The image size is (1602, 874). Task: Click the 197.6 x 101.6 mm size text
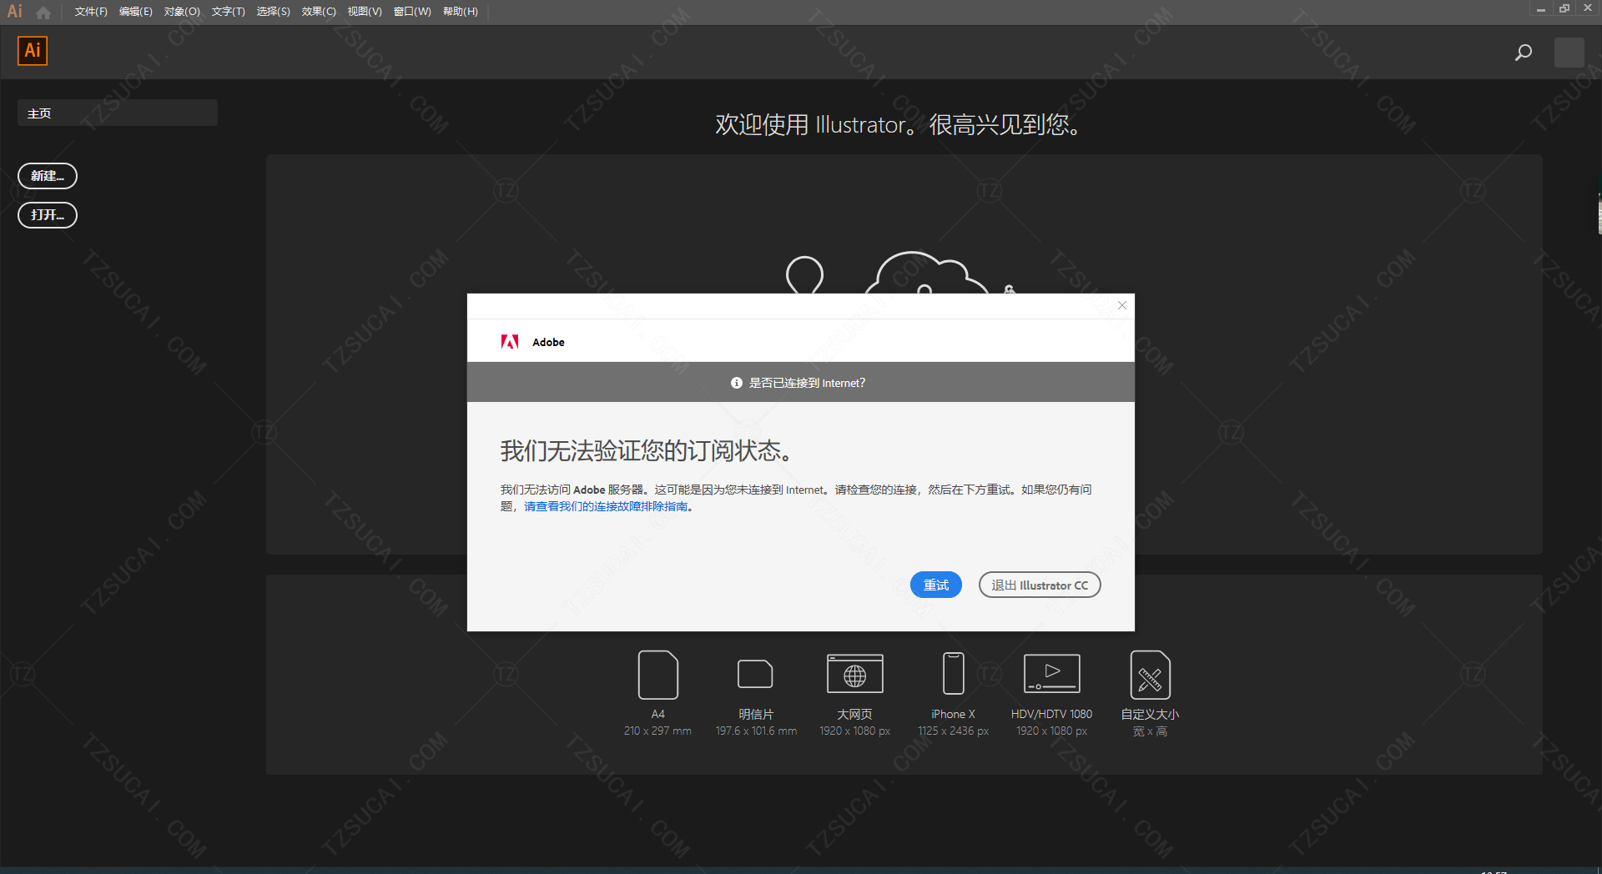[x=756, y=731]
